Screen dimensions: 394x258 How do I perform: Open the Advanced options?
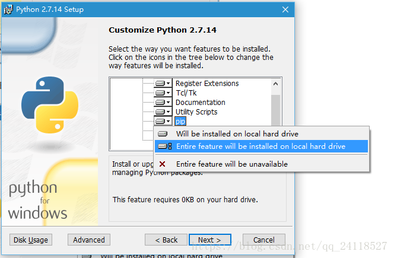tap(88, 240)
